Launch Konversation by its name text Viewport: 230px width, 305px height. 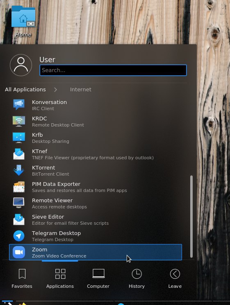pos(49,102)
